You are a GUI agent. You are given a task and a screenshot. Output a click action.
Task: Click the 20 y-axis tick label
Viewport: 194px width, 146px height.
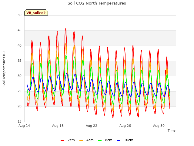(x=19, y=106)
